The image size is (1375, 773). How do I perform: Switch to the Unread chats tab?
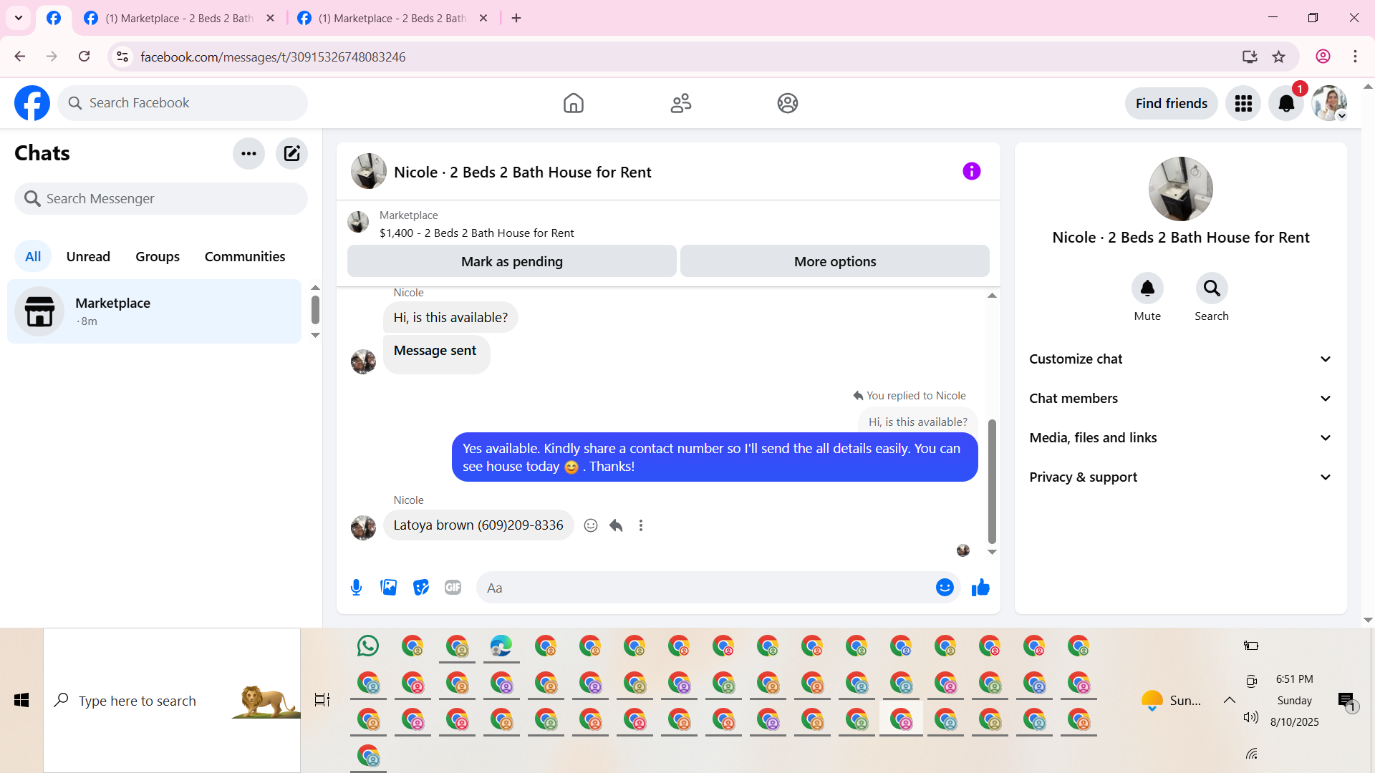click(88, 256)
